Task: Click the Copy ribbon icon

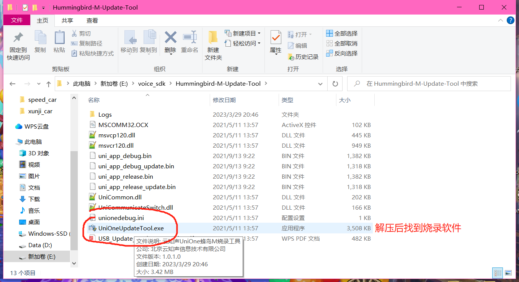Action: point(40,38)
